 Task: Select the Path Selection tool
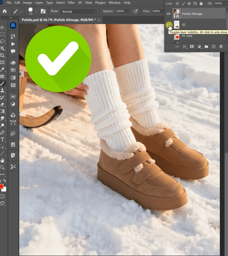2,146
